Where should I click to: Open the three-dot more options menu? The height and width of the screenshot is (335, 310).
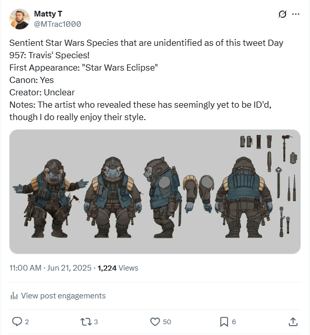click(x=296, y=14)
